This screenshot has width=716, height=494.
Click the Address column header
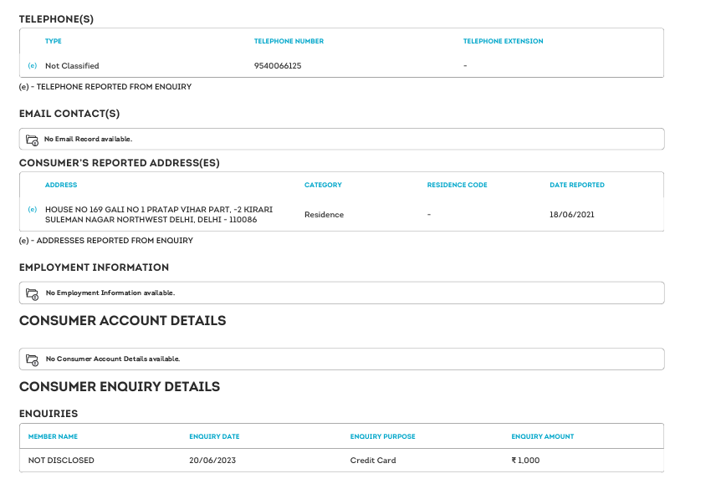click(61, 185)
